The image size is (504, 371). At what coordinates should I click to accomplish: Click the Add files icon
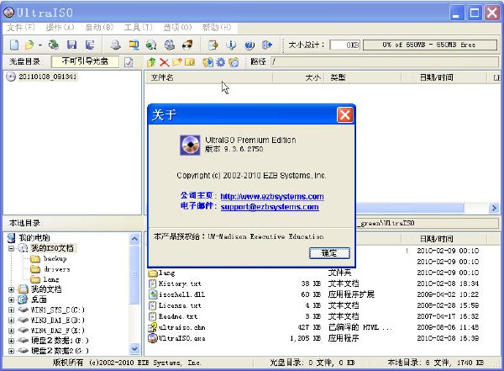[x=208, y=62]
